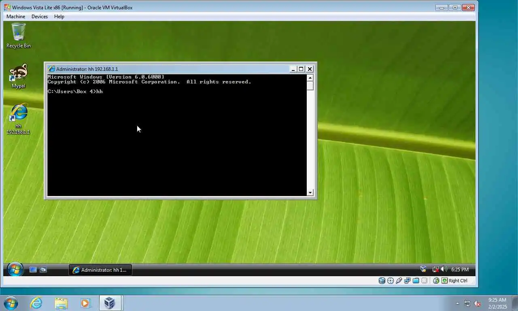Click the console scrollbar up arrow
Screen dimensions: 518x311
310,77
